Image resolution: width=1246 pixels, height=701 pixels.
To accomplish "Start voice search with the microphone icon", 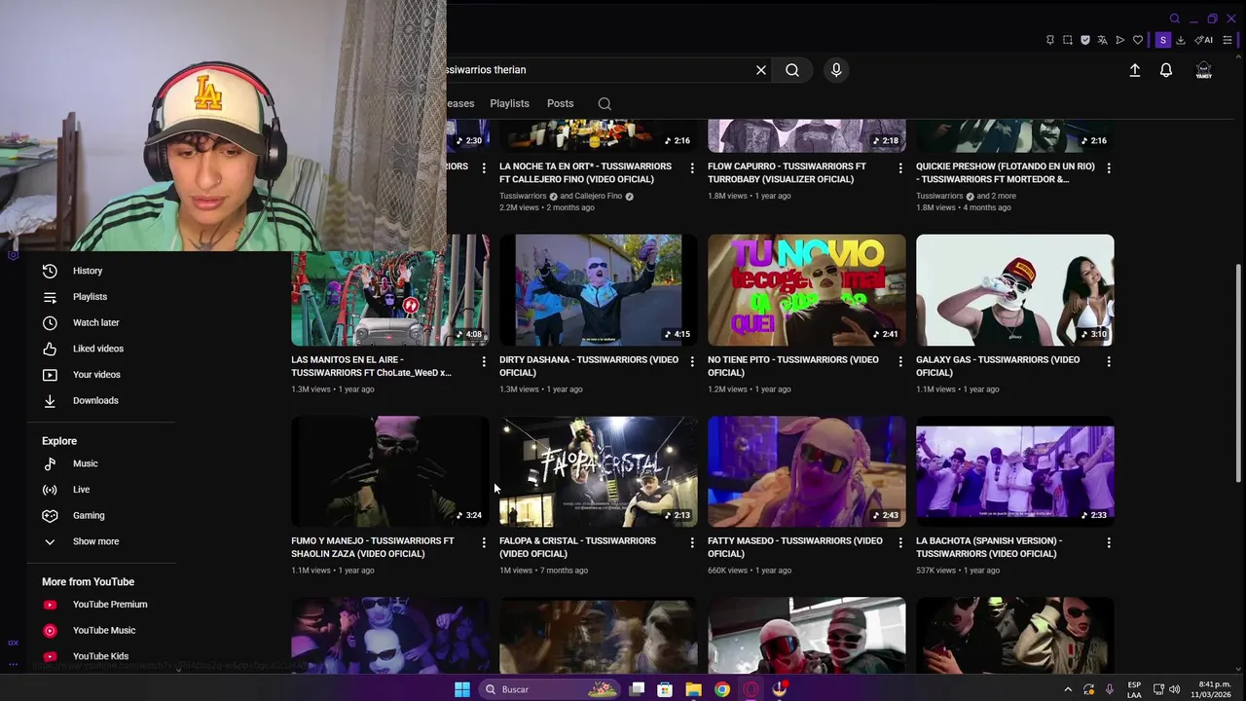I will (x=836, y=70).
